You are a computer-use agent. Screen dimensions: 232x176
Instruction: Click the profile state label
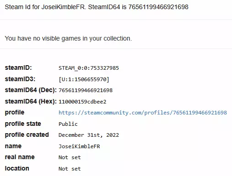(x=23, y=124)
